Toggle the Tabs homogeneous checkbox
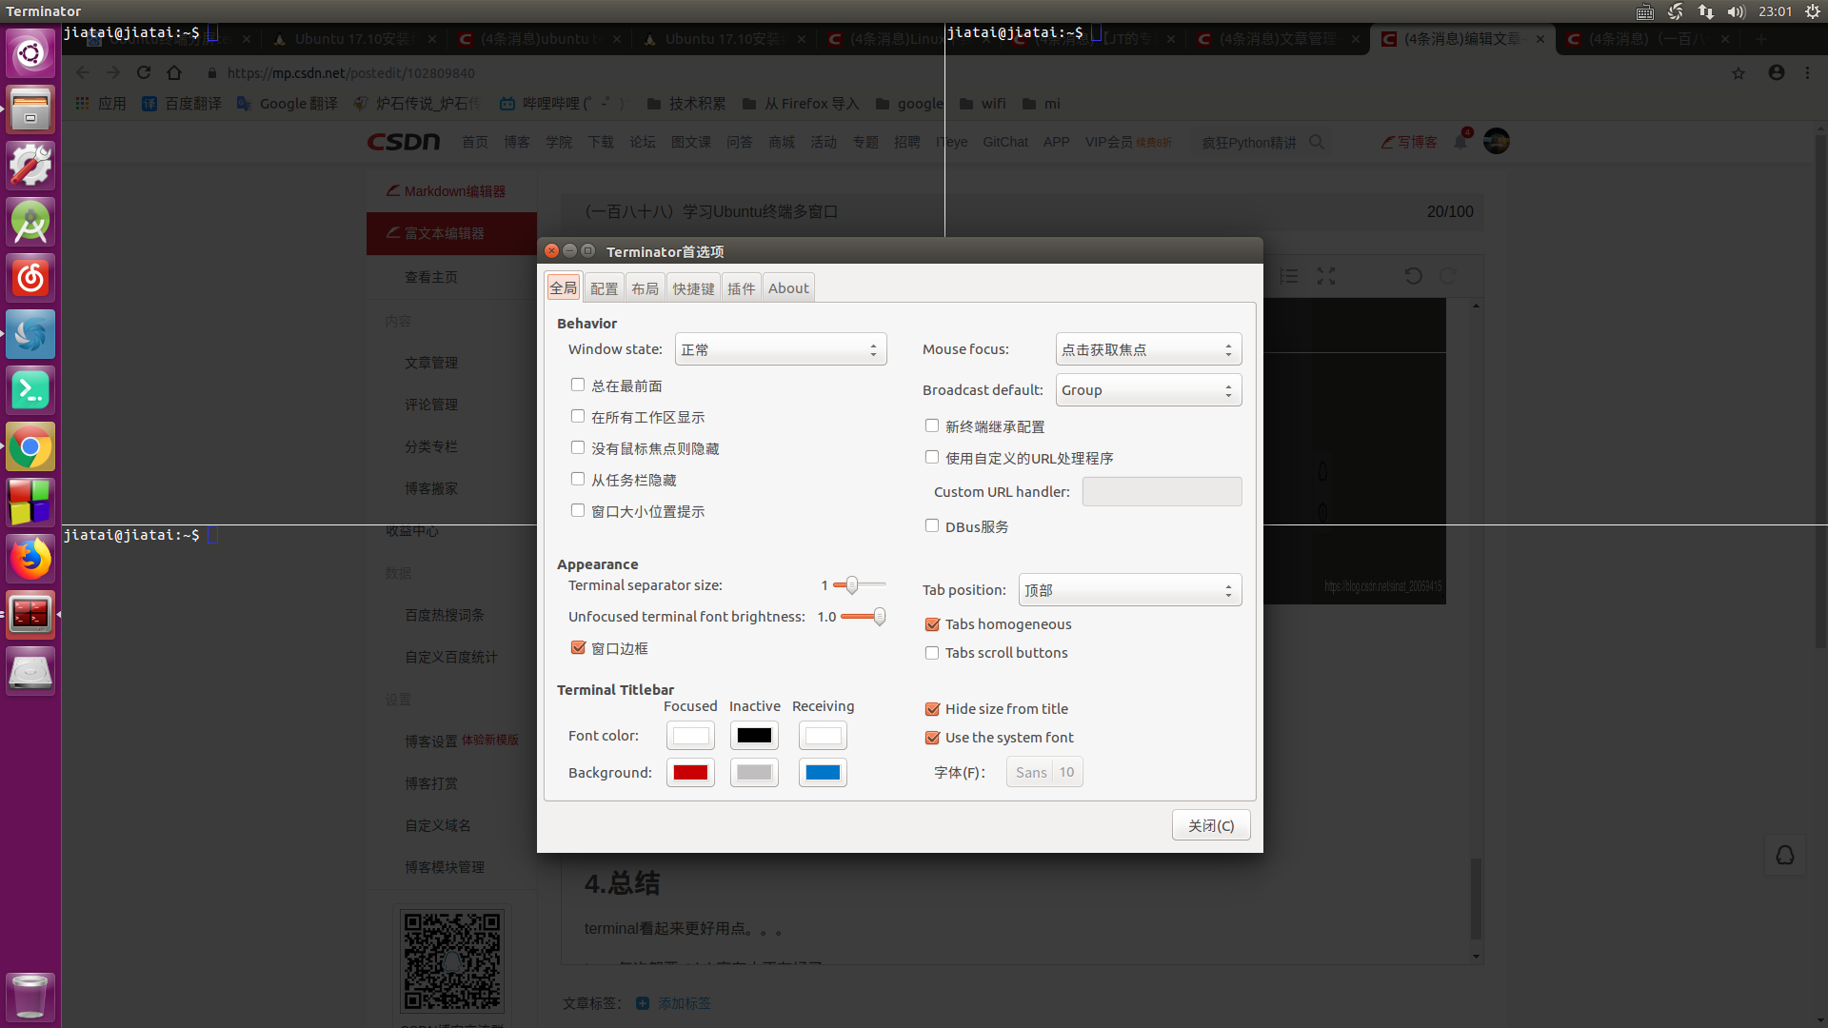The image size is (1828, 1028). click(x=933, y=623)
